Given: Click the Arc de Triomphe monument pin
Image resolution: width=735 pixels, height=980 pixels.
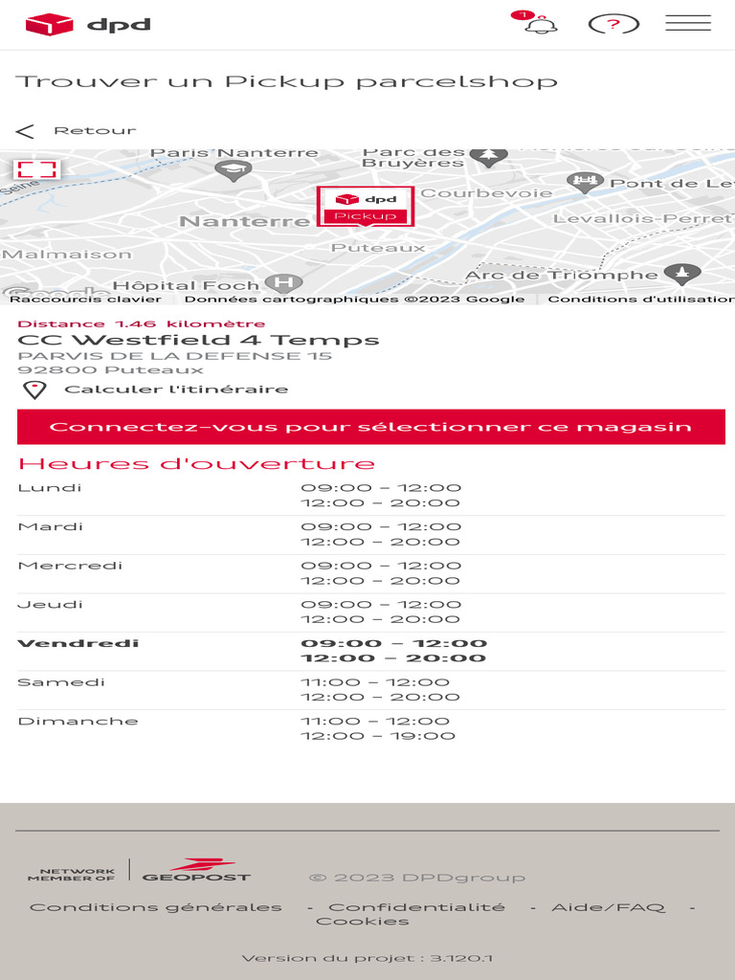Looking at the screenshot, I should click(681, 273).
